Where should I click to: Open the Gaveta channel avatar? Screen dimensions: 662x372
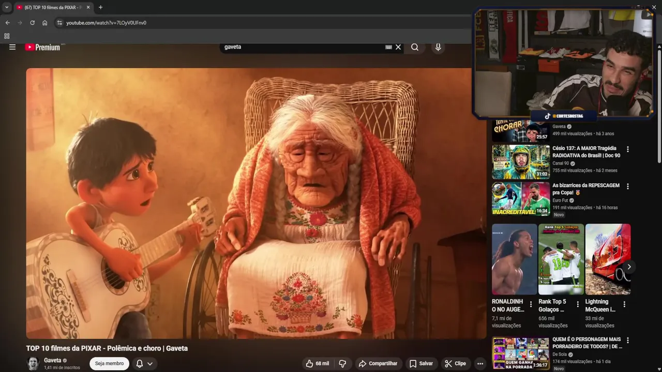tap(33, 364)
